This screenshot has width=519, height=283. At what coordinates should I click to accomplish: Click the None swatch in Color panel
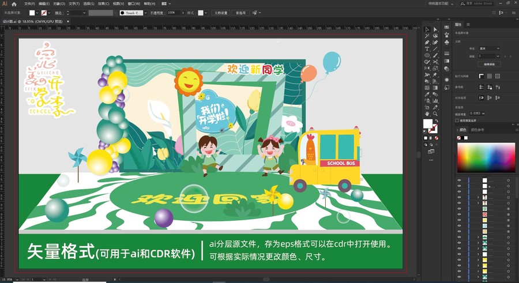point(459,138)
